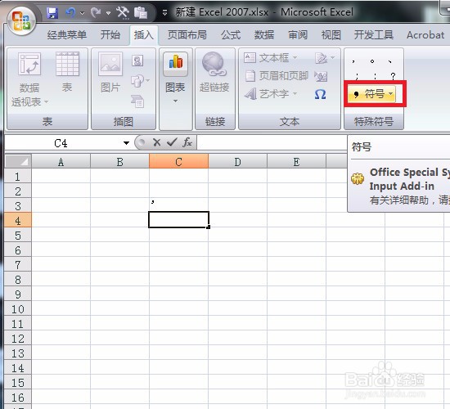Open the undo history dropdown arrow
The image size is (450, 409).
(83, 13)
